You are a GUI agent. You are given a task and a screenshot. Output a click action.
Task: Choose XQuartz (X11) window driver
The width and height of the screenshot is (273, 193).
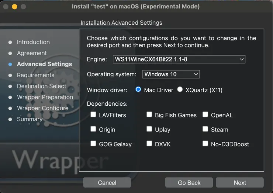[x=180, y=90]
